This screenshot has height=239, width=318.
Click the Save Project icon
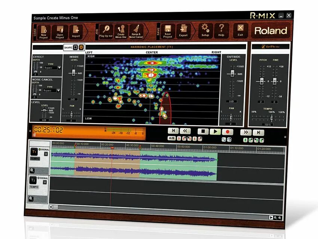coord(168,31)
